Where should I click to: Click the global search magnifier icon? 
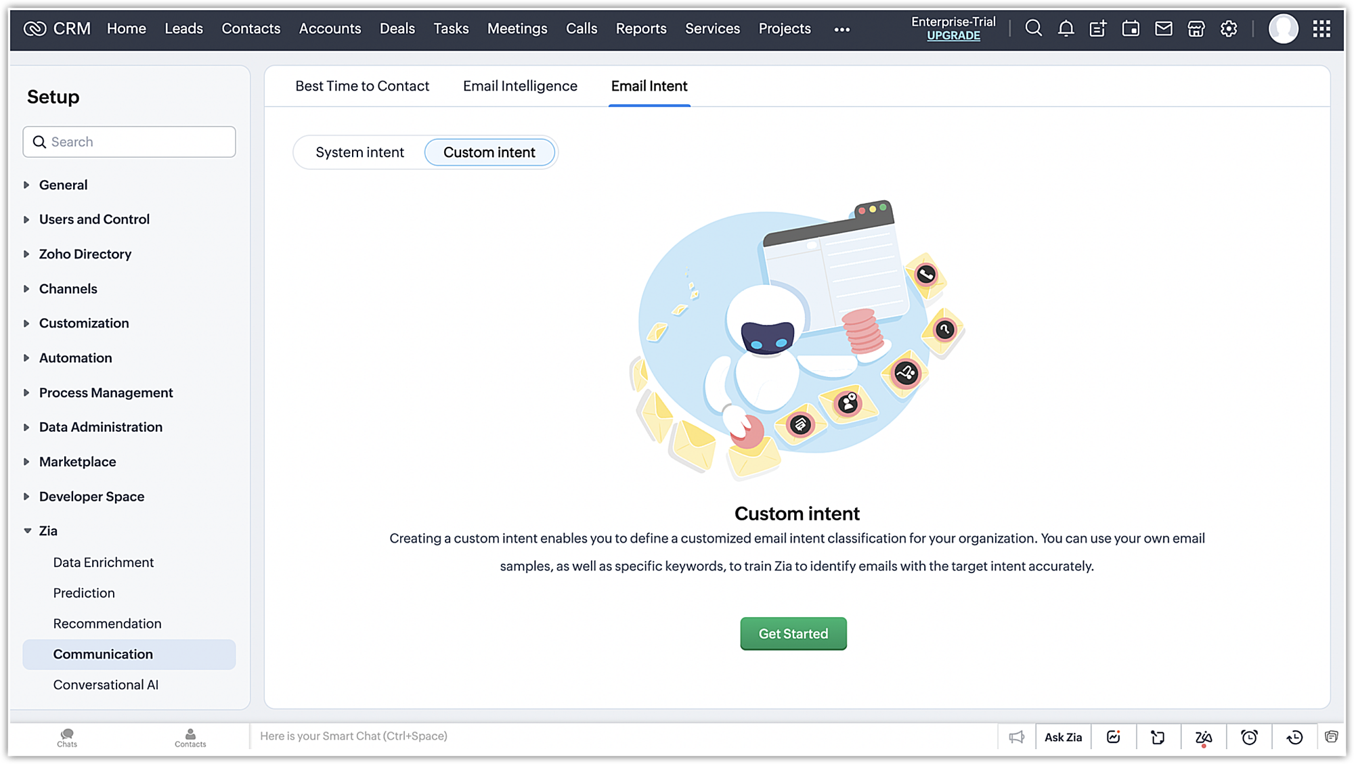click(x=1033, y=28)
